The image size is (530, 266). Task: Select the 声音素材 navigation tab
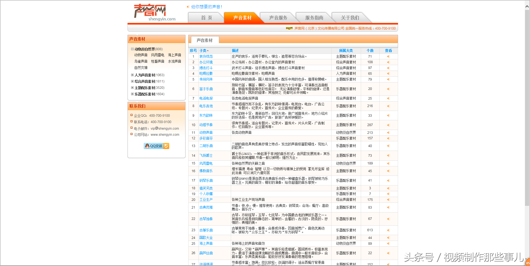(242, 18)
